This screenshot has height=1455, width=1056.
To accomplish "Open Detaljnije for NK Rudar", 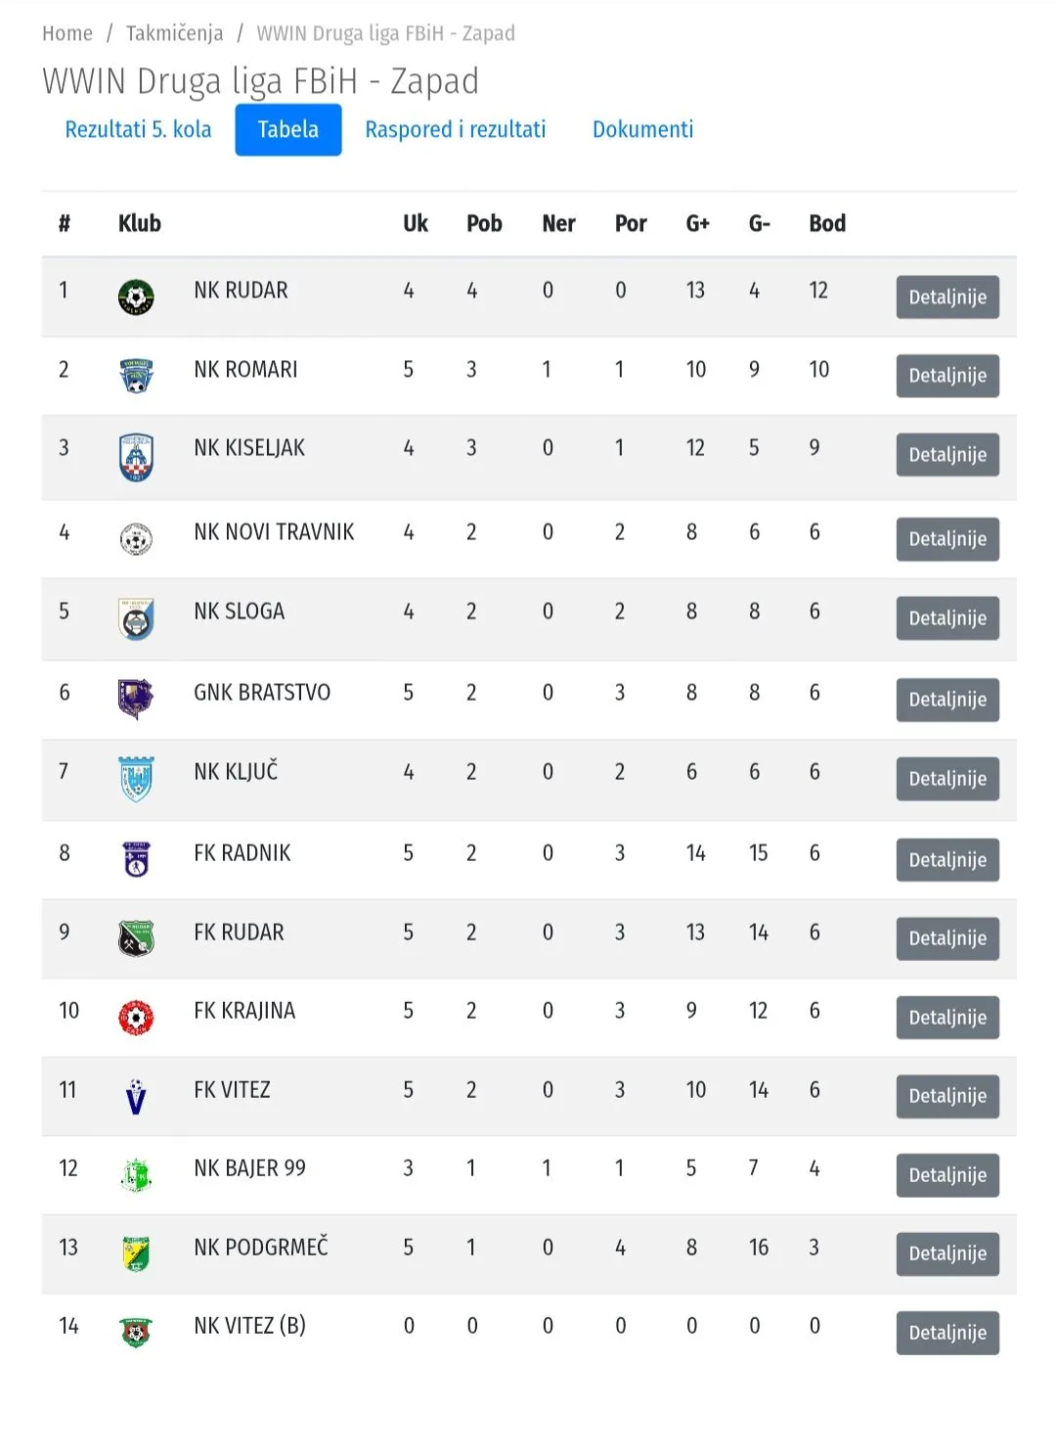I will [947, 297].
